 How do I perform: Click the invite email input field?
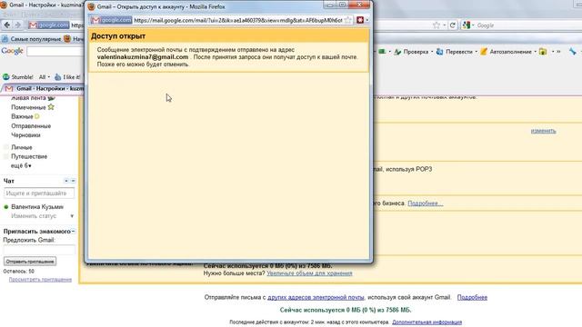(39, 250)
